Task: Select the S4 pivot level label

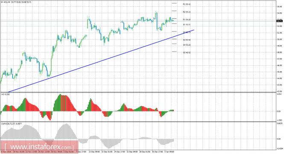Action: [x=187, y=45]
